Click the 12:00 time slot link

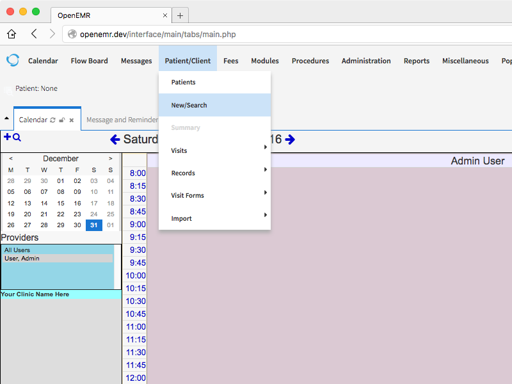[x=136, y=378]
